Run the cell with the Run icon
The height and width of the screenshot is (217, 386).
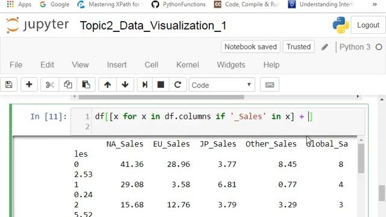(x=145, y=84)
